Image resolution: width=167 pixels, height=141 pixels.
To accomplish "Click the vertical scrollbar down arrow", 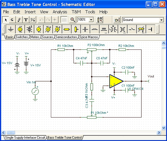I will [164, 128].
